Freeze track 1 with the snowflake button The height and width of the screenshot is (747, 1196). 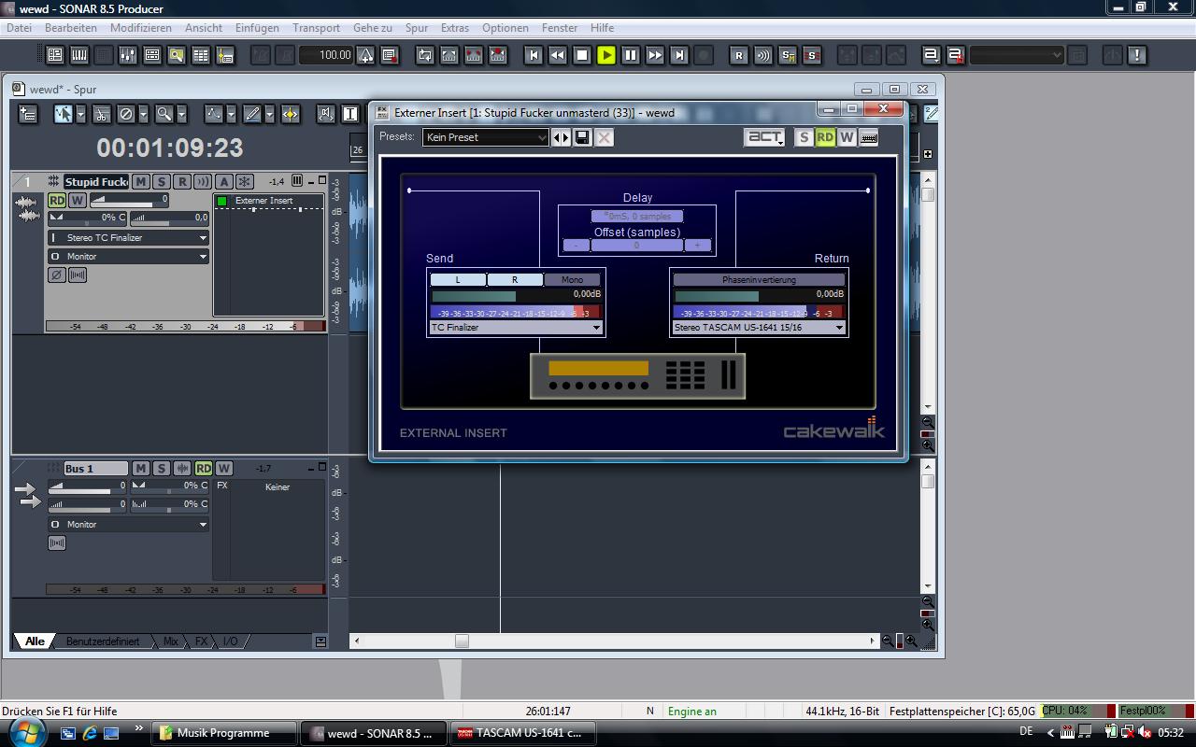pyautogui.click(x=245, y=181)
